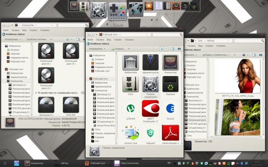
Task: Open the Сервис menu in Компьютер window
Action: [33, 30]
